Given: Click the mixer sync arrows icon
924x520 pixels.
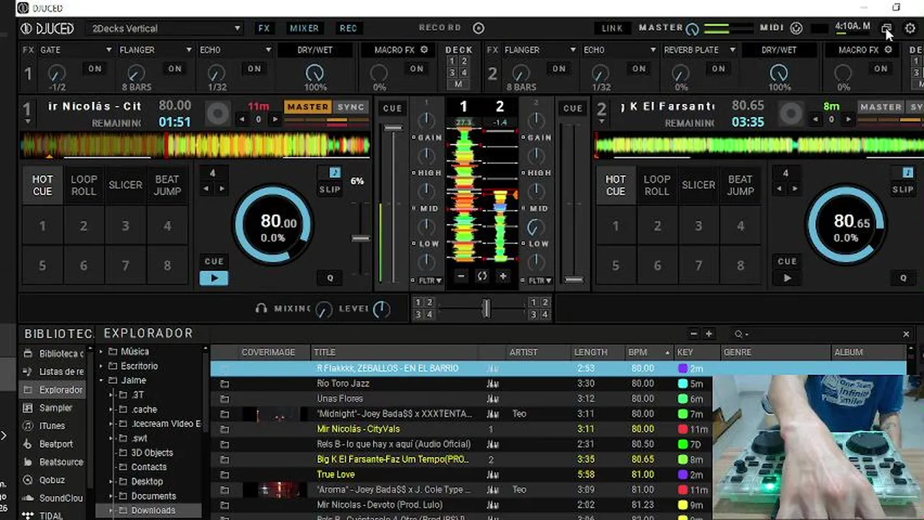Looking at the screenshot, I should pos(482,276).
